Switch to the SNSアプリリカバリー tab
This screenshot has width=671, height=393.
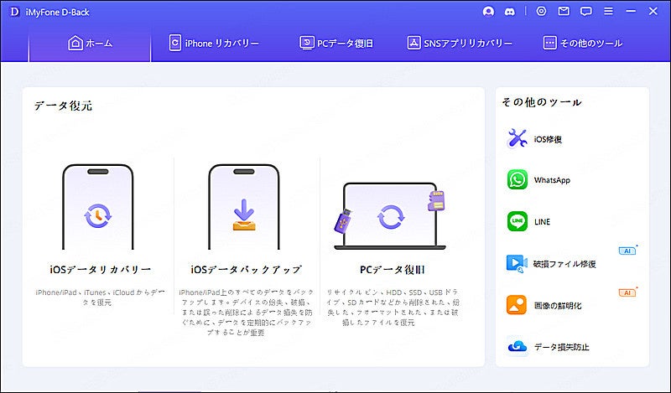click(x=459, y=44)
